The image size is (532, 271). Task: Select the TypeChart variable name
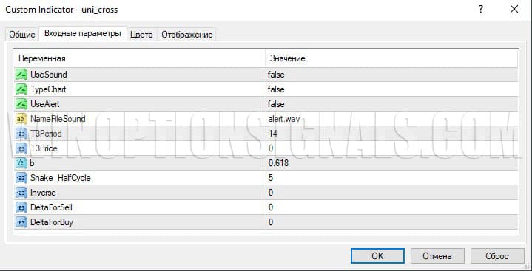(x=48, y=89)
